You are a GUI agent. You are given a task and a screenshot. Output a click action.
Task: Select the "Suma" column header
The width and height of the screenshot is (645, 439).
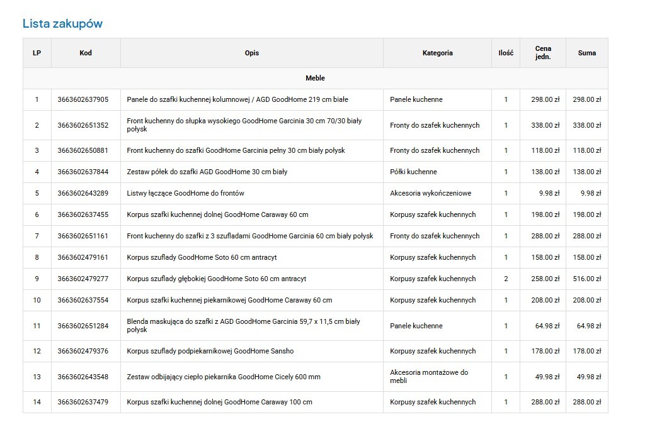[x=586, y=53]
